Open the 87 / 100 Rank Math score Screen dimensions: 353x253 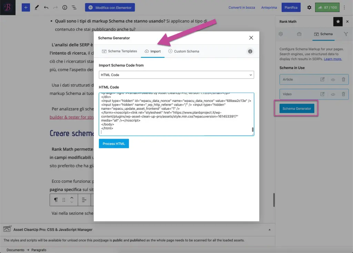pos(327,8)
